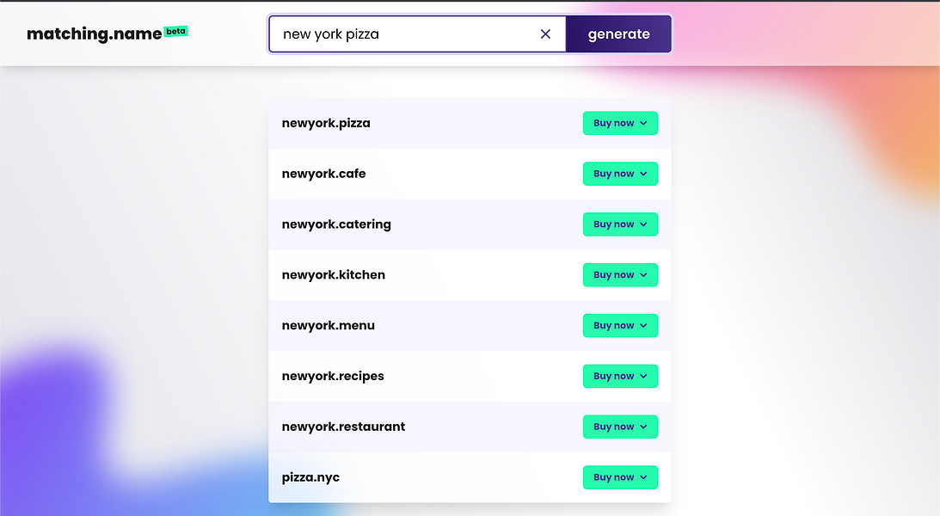This screenshot has width=940, height=516.
Task: Pick the newyork.restaurant domain name
Action: click(x=343, y=427)
